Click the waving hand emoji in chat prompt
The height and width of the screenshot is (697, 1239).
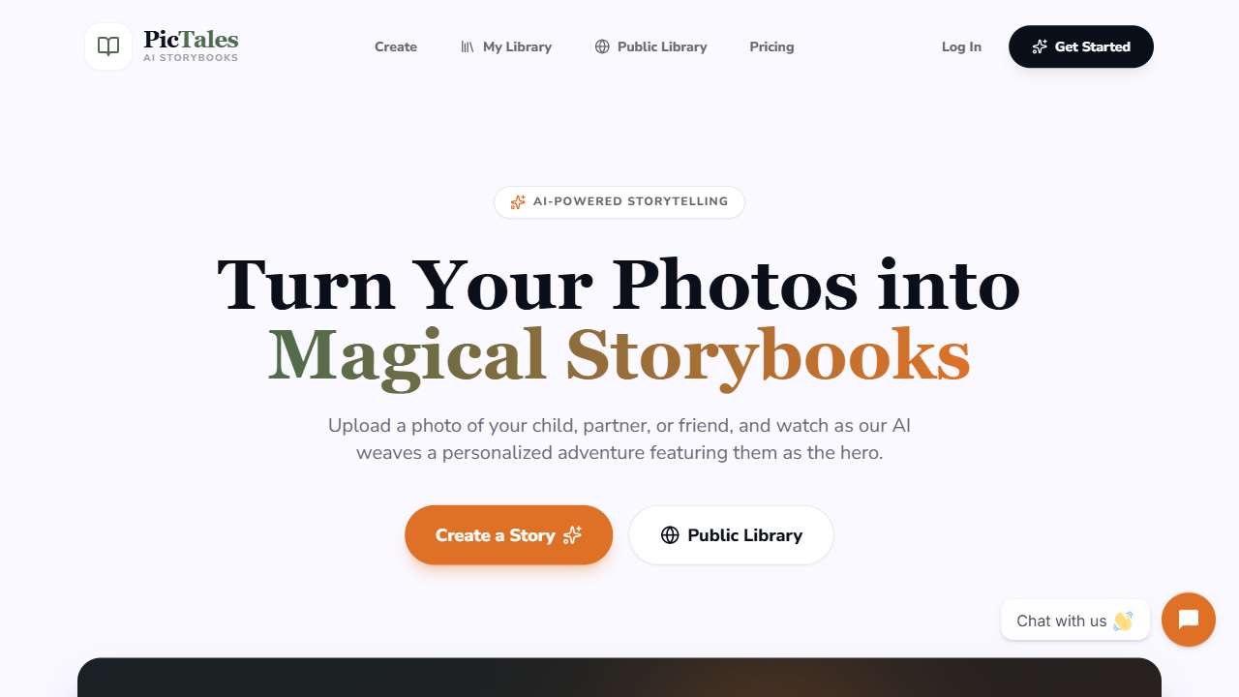click(1123, 621)
